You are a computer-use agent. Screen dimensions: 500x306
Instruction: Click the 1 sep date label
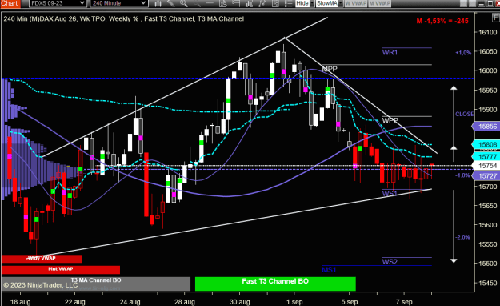click(x=294, y=302)
